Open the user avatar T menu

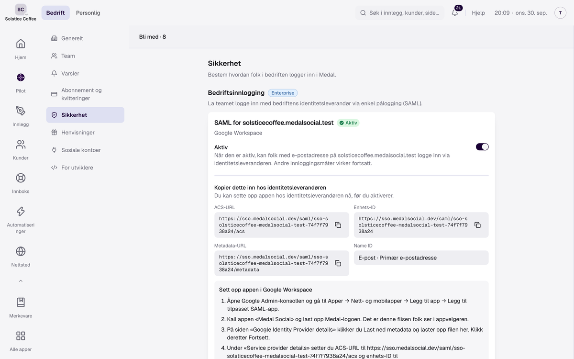coord(560,13)
